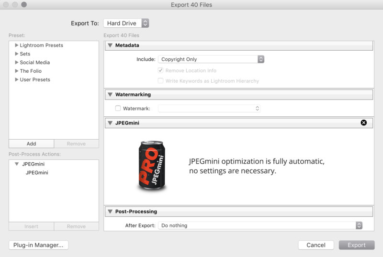The image size is (383, 257).
Task: Open the Plug-in Manager
Action: [38, 245]
